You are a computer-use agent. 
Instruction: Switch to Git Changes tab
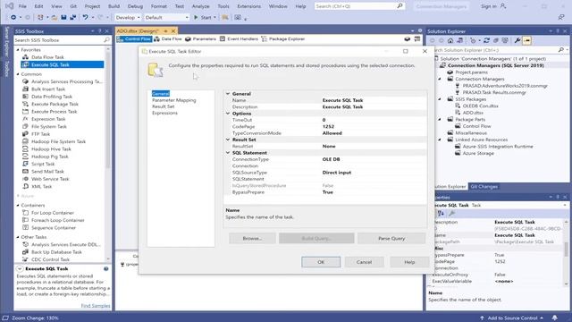[x=484, y=187]
